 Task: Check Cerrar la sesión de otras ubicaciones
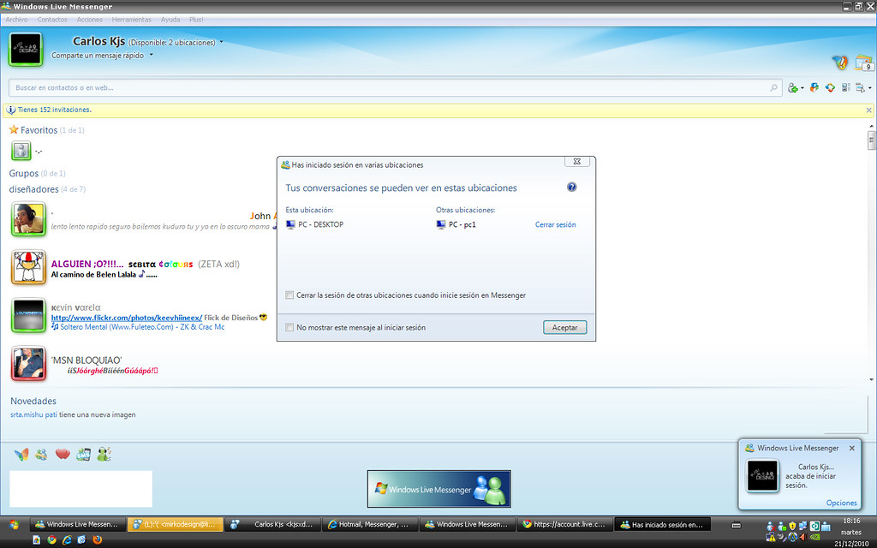(x=289, y=295)
